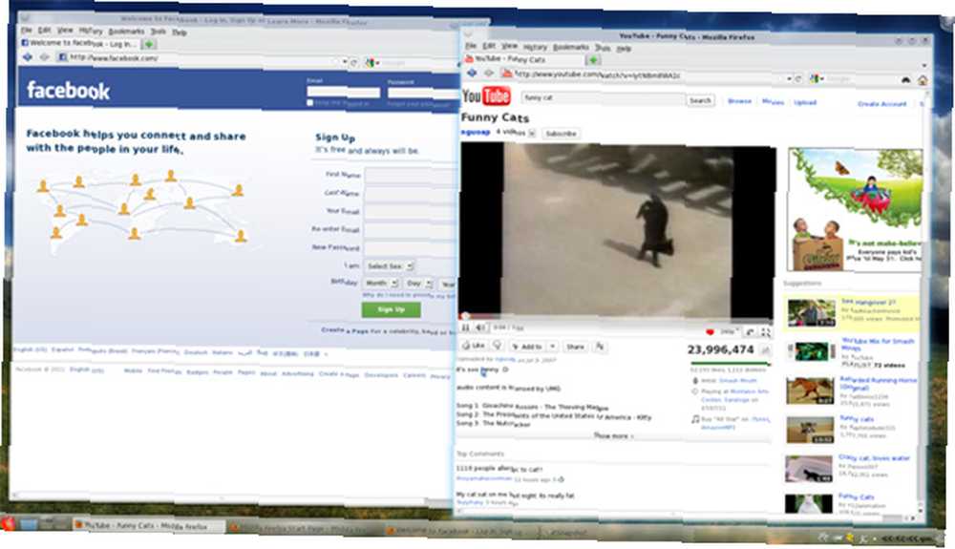This screenshot has height=549, width=955.
Task: Click the home icon in YouTube Firefox window
Action: [x=923, y=80]
